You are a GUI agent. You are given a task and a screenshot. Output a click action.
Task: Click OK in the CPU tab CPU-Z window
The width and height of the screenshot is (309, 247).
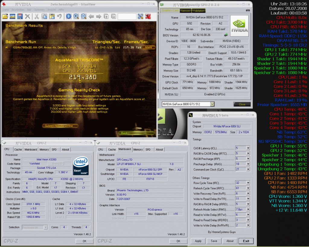84,241
